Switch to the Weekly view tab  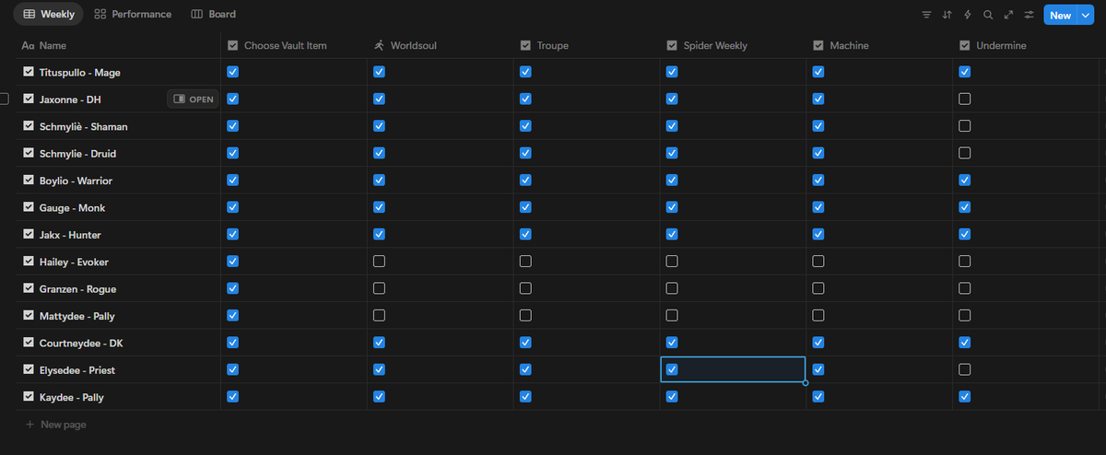click(x=48, y=15)
